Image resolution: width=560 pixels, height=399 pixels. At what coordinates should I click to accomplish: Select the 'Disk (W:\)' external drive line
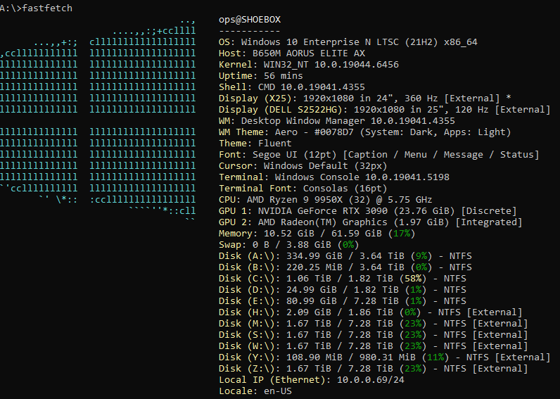[x=373, y=346]
